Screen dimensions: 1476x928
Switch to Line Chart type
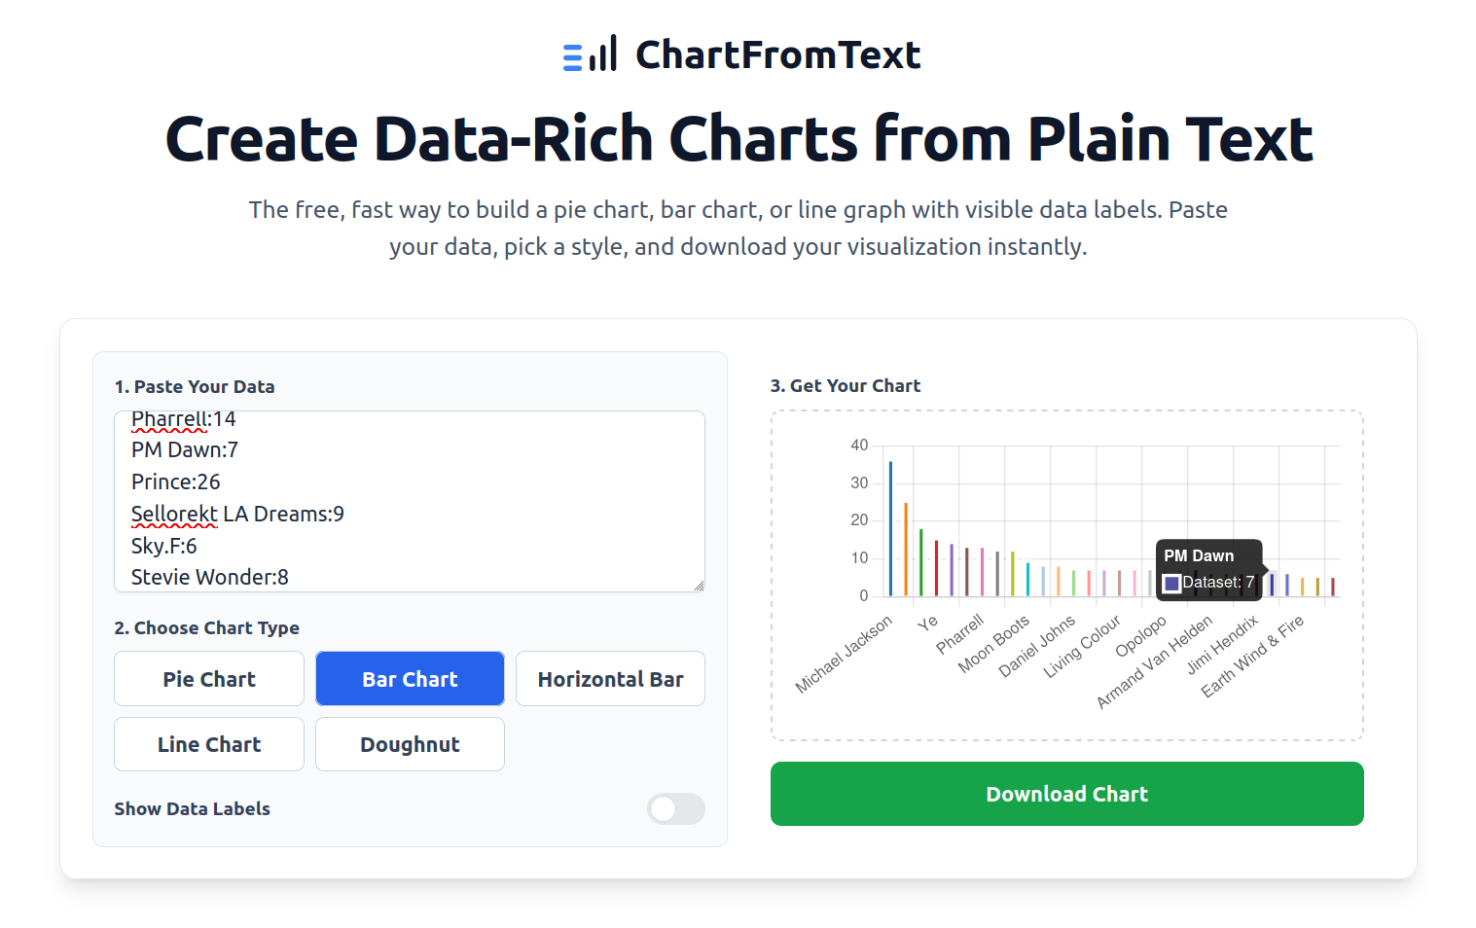[209, 744]
